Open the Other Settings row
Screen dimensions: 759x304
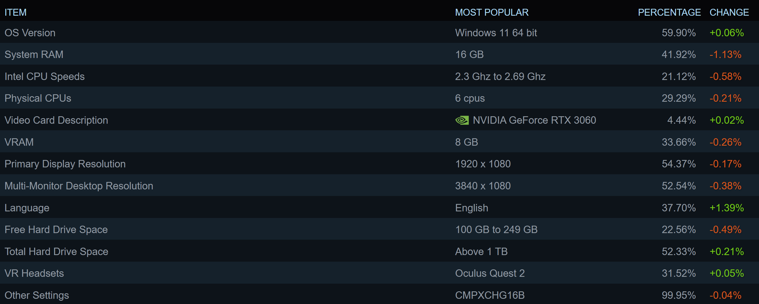[x=37, y=295]
